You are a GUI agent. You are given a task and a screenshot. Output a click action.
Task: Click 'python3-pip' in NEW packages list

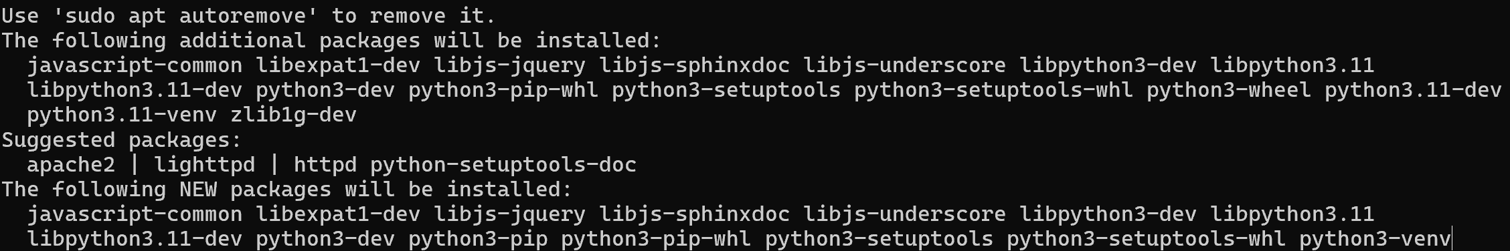(478, 239)
